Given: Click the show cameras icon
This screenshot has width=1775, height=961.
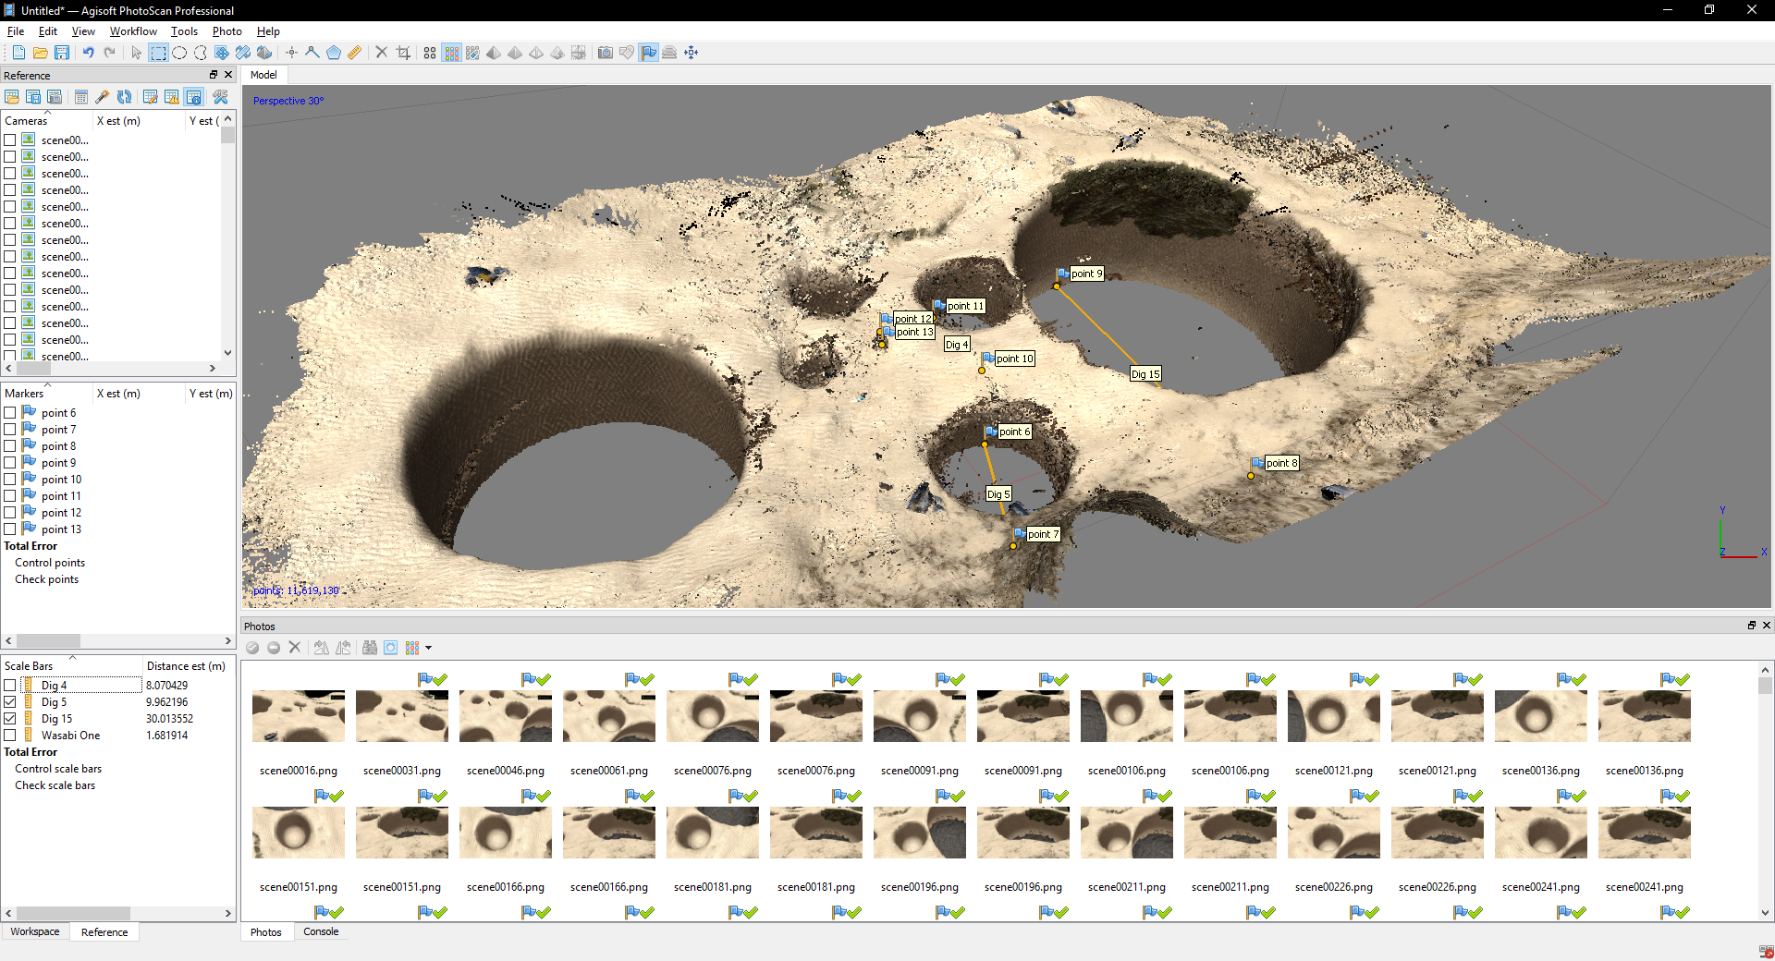Looking at the screenshot, I should pos(605,53).
